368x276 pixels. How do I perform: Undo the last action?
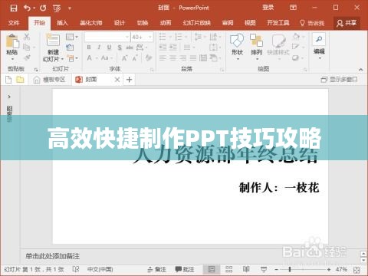(27, 8)
